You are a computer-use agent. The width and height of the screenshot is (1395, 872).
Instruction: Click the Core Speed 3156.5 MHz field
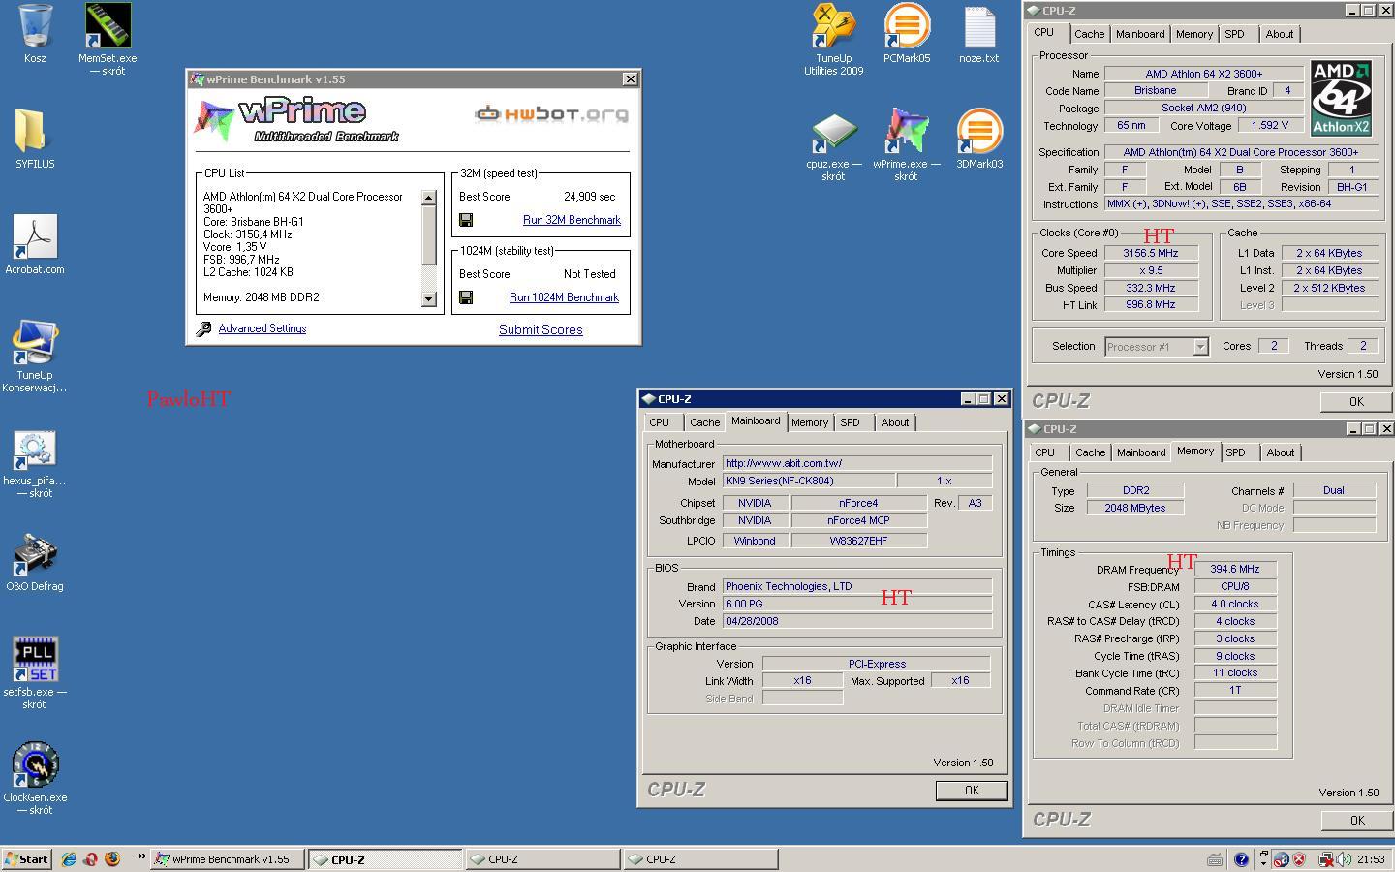pyautogui.click(x=1150, y=253)
